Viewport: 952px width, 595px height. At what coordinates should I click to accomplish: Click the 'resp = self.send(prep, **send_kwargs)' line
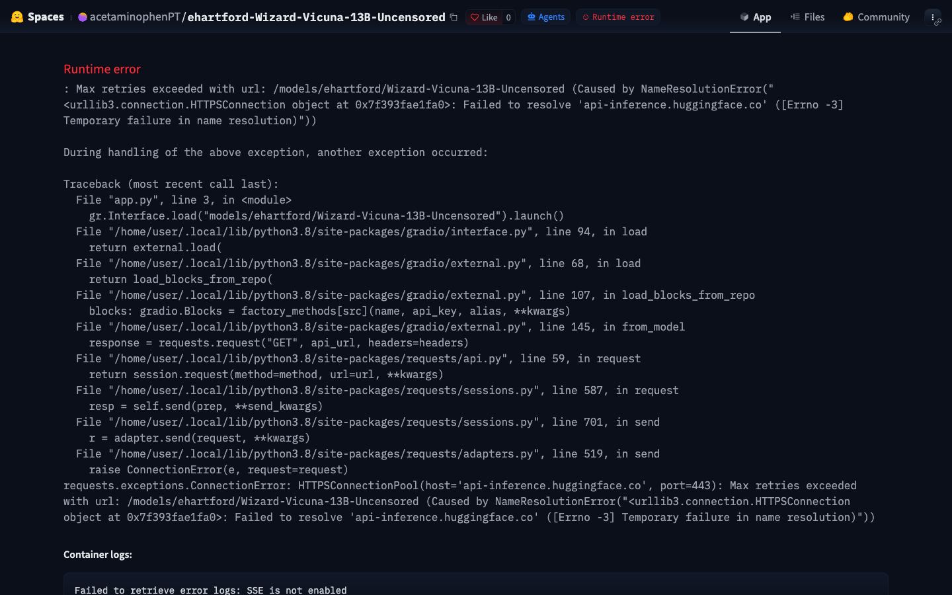(206, 406)
